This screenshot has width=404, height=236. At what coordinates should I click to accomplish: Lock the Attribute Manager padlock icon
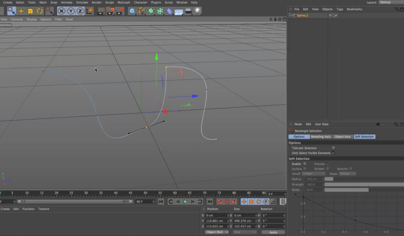[x=402, y=124]
